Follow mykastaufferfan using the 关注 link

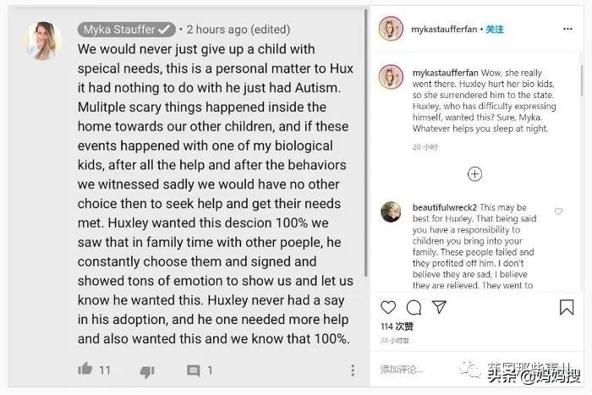[495, 29]
